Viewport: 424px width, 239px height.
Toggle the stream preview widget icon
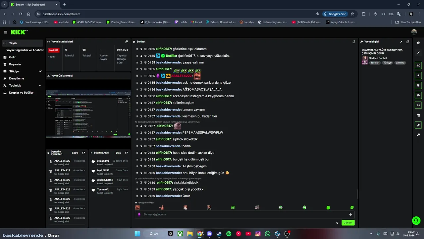[x=418, y=65]
